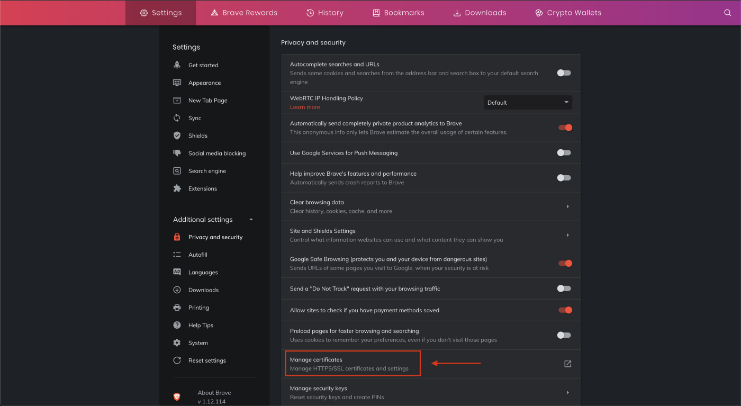Screen dimensions: 741x406
Task: Expand Site and Shields Settings arrow
Action: tap(567, 235)
